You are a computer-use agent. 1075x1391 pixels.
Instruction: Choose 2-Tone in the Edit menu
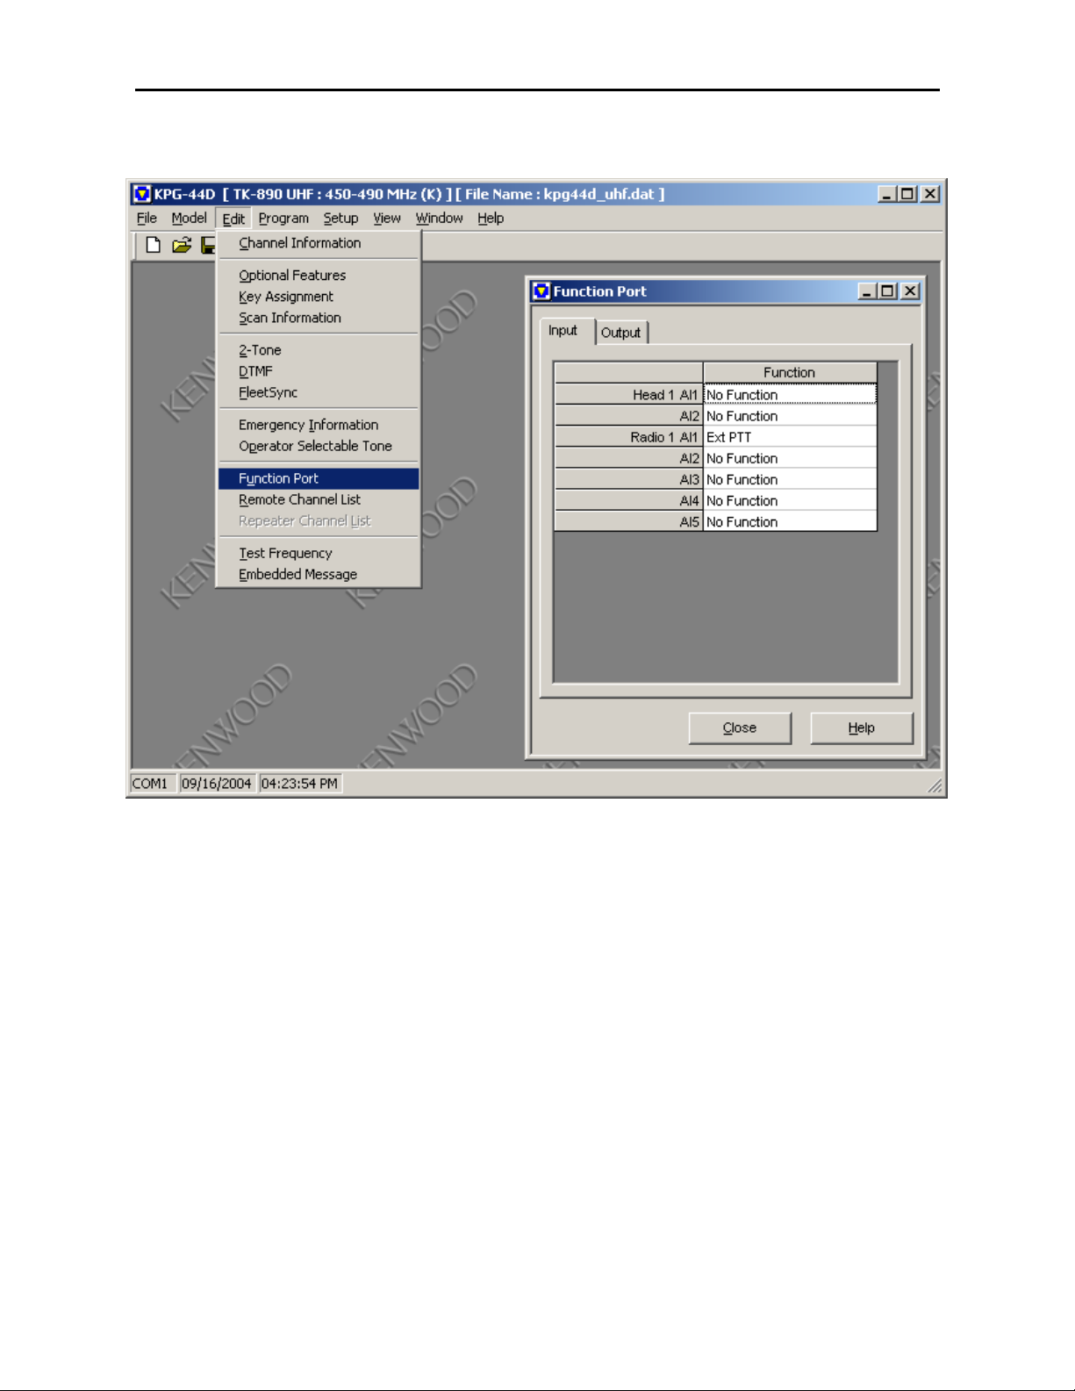[319, 350]
